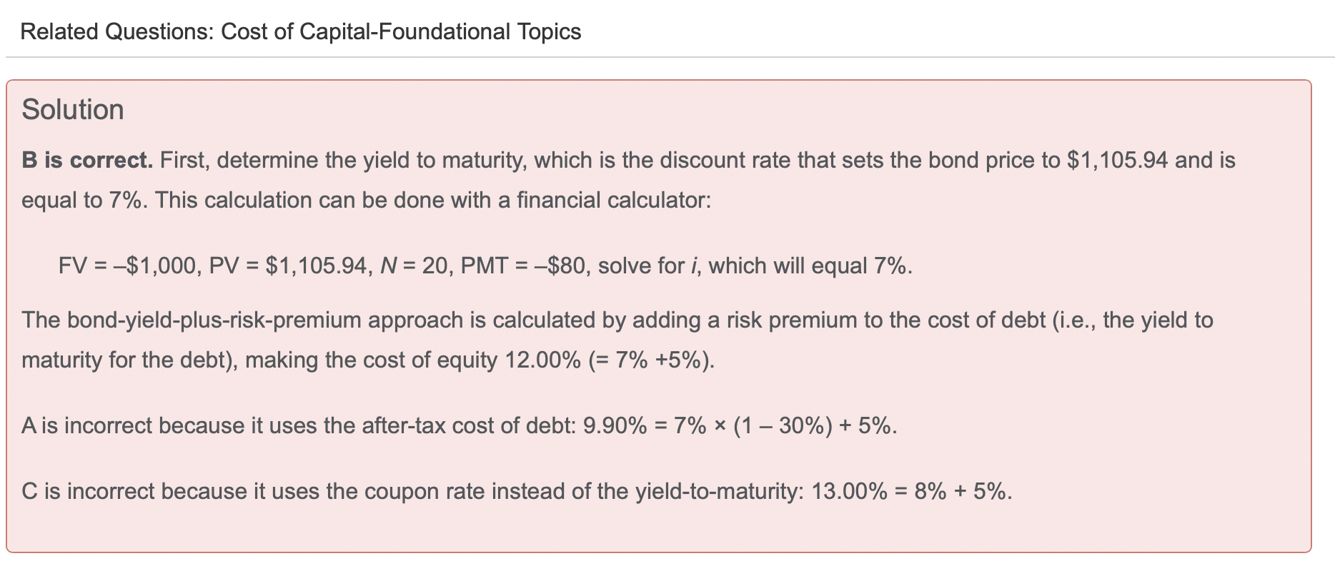Click the 9.90% value in A's explanation
The image size is (1335, 571).
click(x=615, y=425)
